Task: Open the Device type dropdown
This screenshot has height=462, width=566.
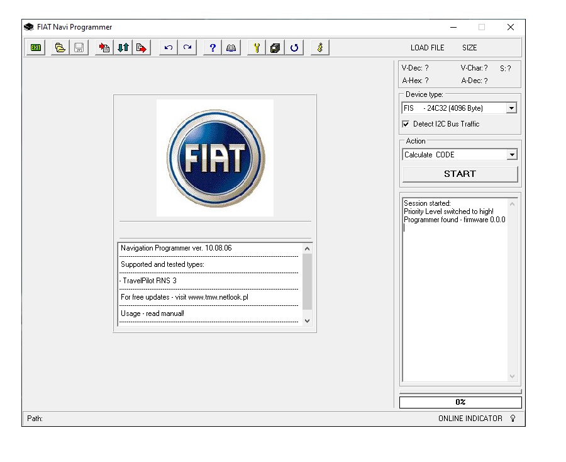Action: (x=511, y=108)
